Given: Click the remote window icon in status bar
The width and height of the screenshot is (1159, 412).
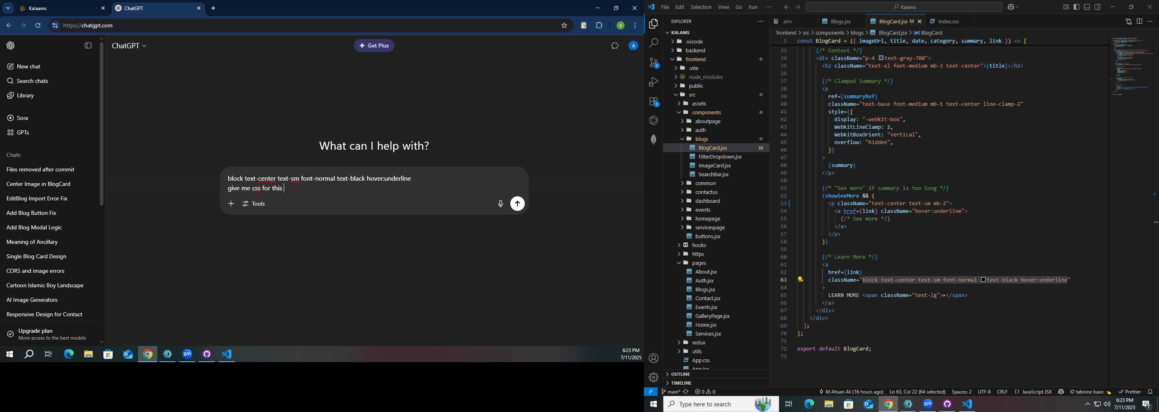Looking at the screenshot, I should point(651,392).
